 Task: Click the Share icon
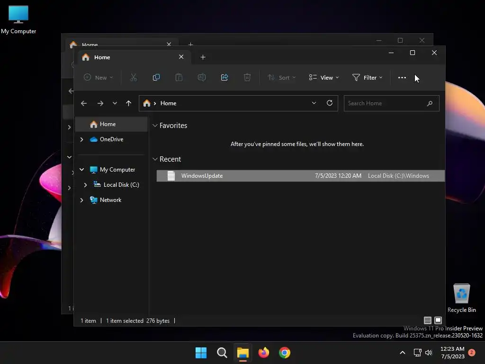[224, 77]
